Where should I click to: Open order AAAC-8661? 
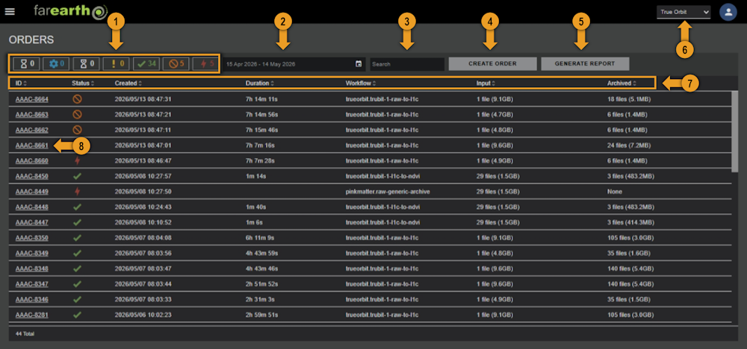(x=32, y=145)
